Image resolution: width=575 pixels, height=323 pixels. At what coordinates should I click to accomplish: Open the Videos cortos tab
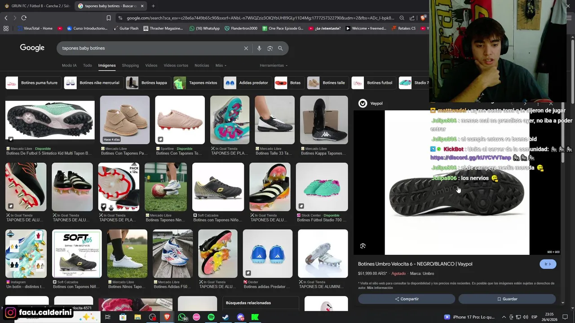coord(176,65)
